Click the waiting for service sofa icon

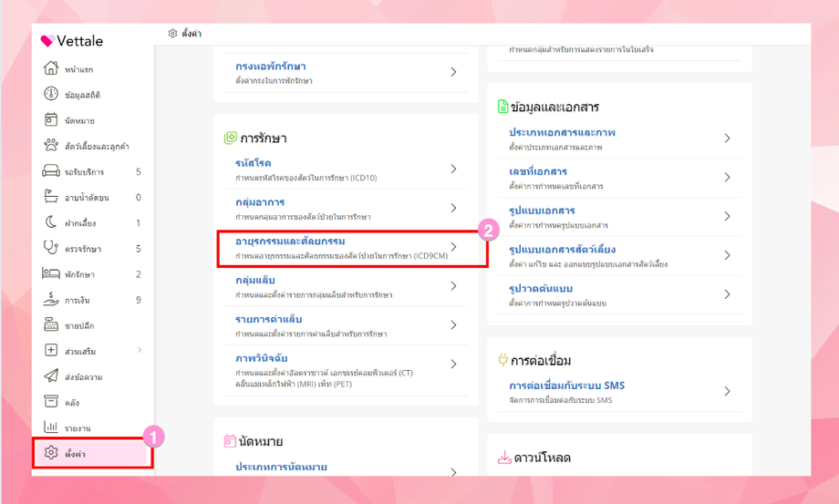click(x=51, y=171)
